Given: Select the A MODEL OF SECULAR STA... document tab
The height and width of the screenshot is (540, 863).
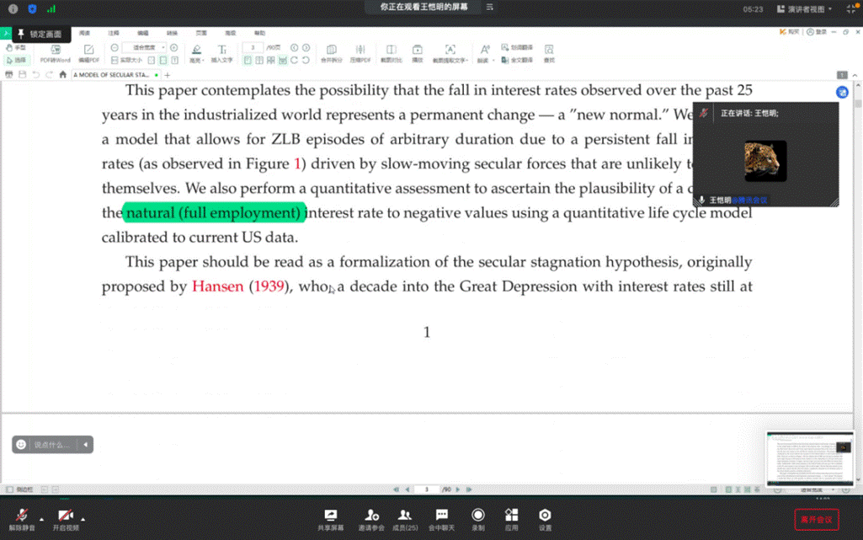Looking at the screenshot, I should tap(111, 75).
